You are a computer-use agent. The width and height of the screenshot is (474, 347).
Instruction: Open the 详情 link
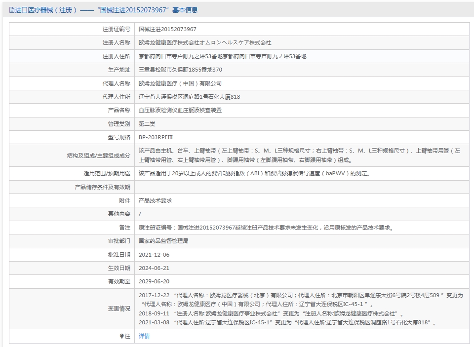(x=144, y=336)
